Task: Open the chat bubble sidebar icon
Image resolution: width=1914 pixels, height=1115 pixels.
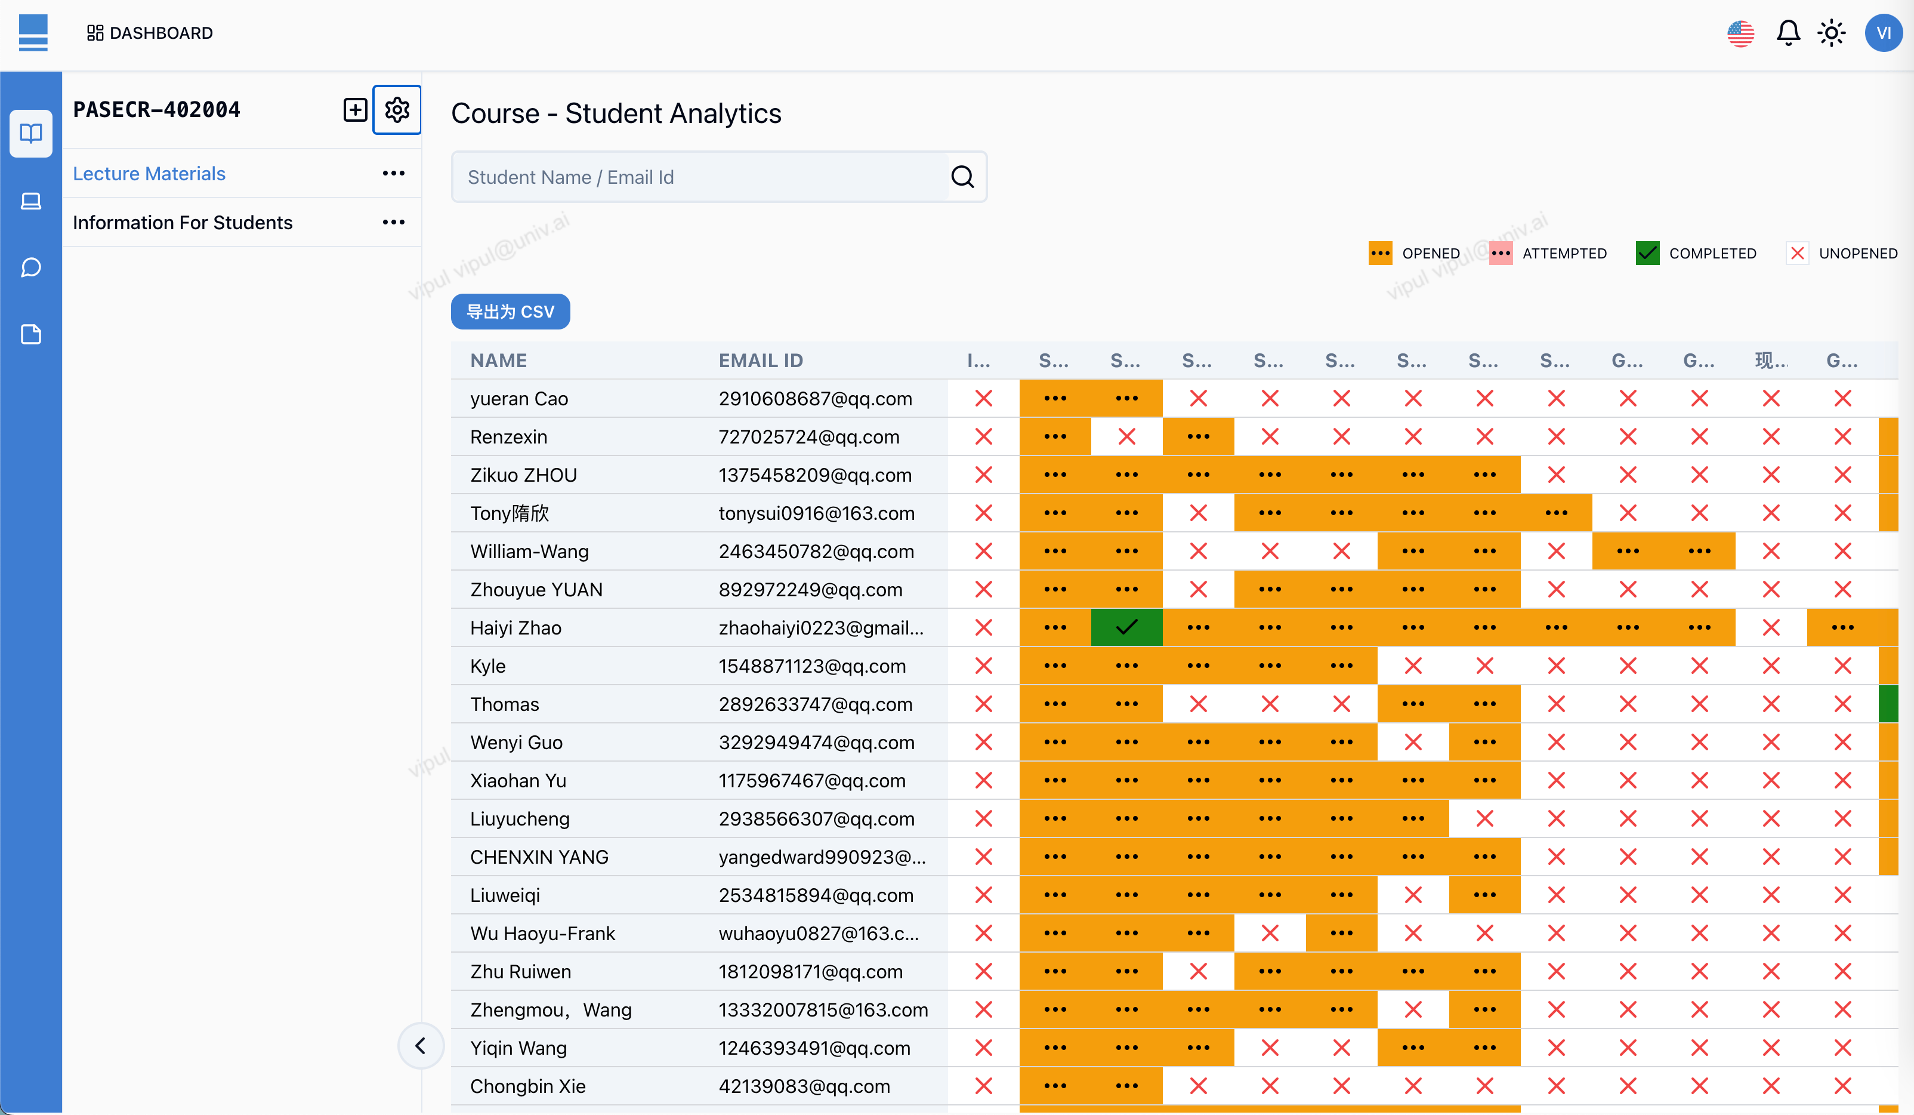Action: click(31, 267)
